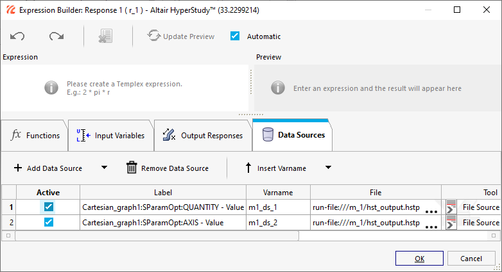The width and height of the screenshot is (502, 272).
Task: Open the Insert Varname dropdown arrow
Action: (328, 168)
